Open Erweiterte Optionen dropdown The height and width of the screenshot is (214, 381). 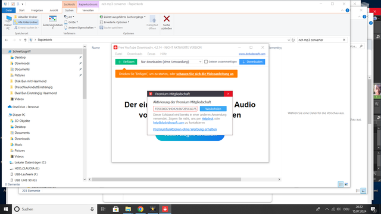[x=114, y=22]
